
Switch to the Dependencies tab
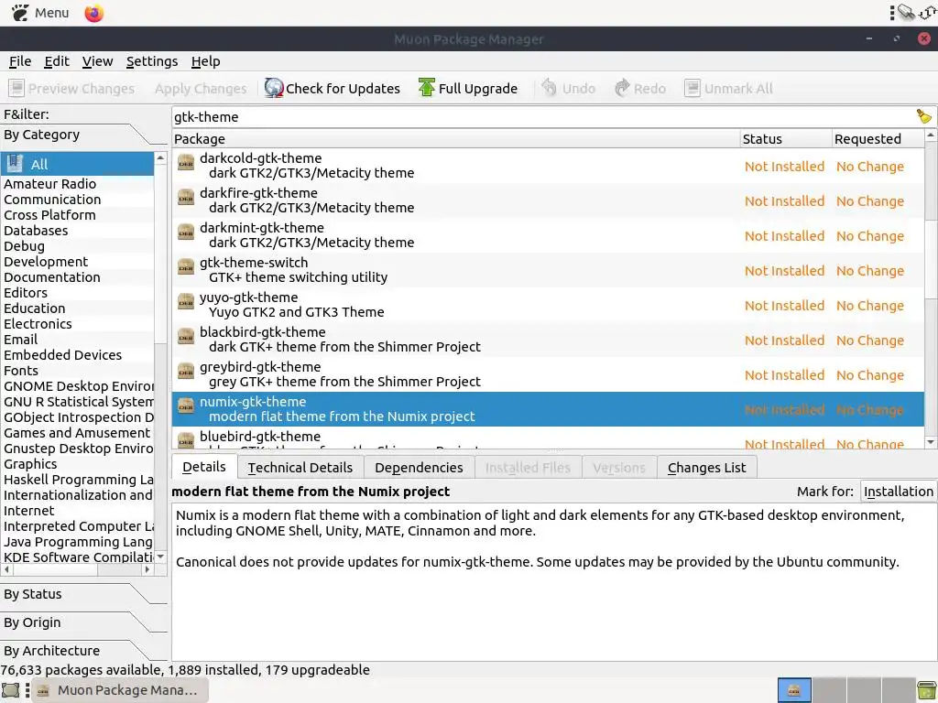419,468
